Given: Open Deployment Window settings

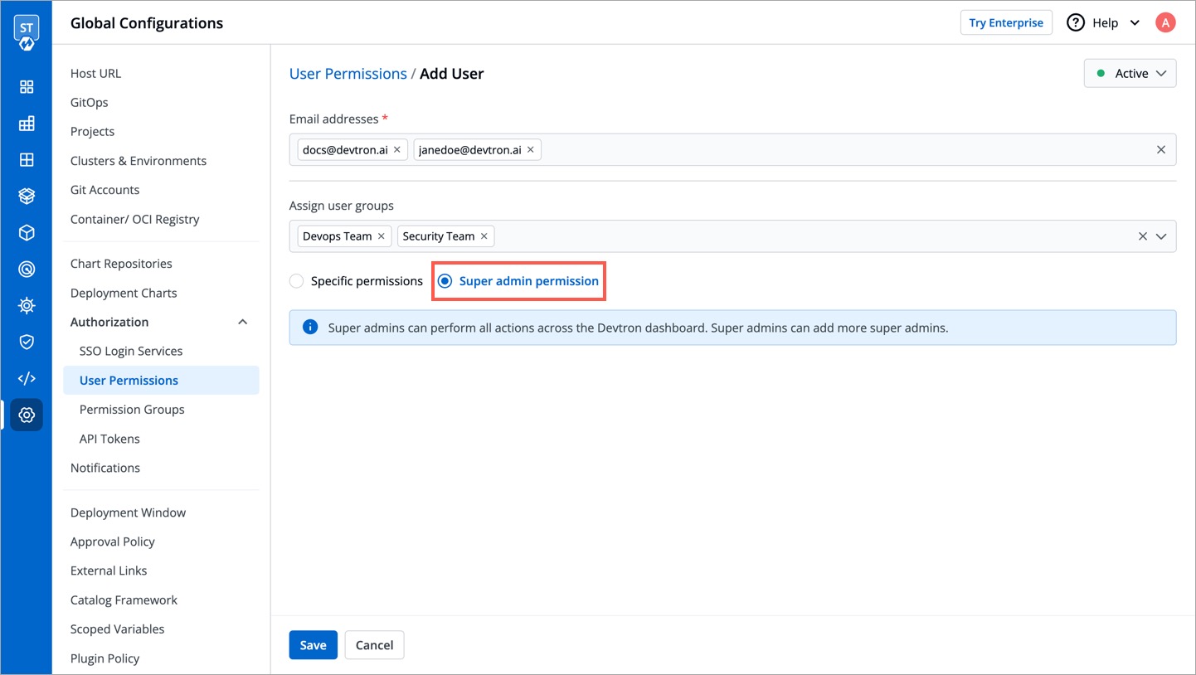Looking at the screenshot, I should click(x=128, y=512).
